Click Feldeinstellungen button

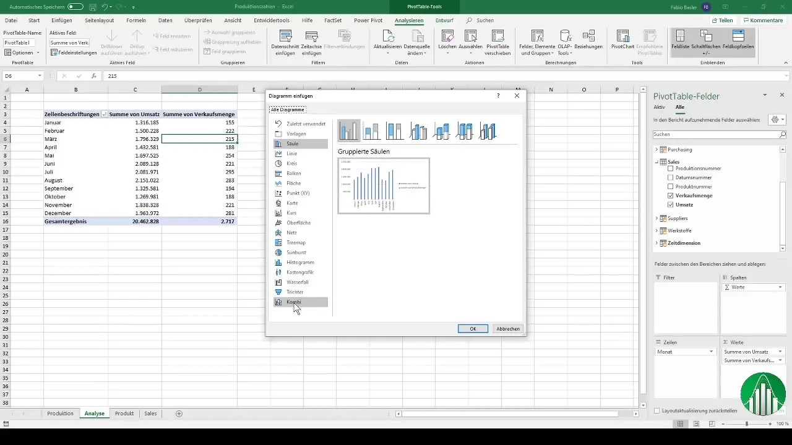point(74,53)
